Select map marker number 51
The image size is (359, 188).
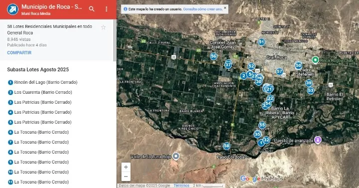(x=261, y=42)
